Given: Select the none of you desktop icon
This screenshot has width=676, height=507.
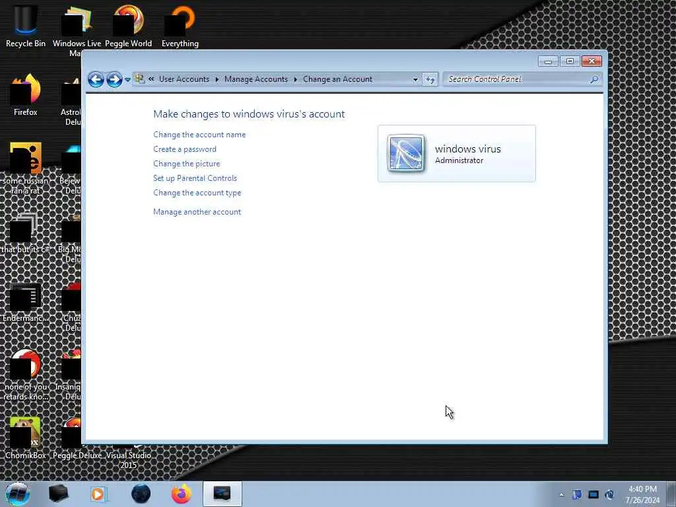Looking at the screenshot, I should click(26, 374).
